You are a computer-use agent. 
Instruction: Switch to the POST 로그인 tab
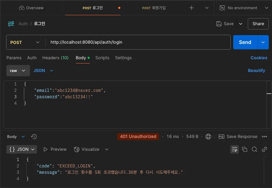pyautogui.click(x=93, y=8)
